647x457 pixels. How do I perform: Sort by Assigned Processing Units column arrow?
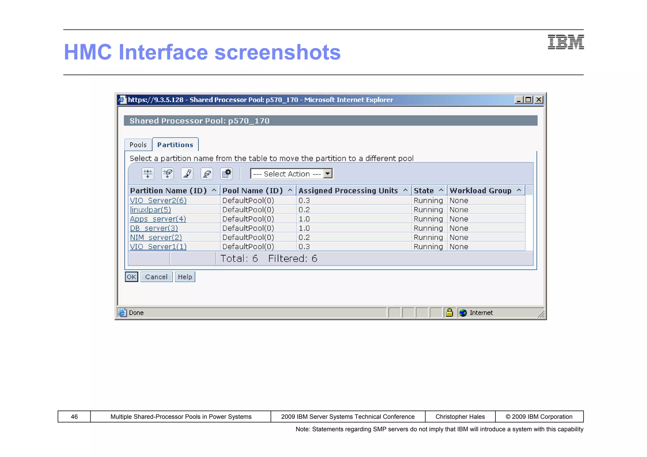pos(405,190)
